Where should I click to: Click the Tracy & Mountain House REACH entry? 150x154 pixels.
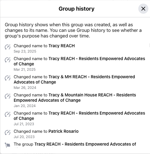point(75,98)
